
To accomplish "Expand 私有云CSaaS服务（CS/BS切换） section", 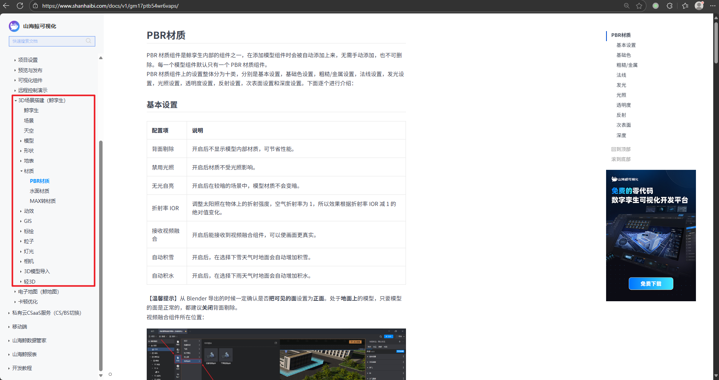I will pos(9,313).
